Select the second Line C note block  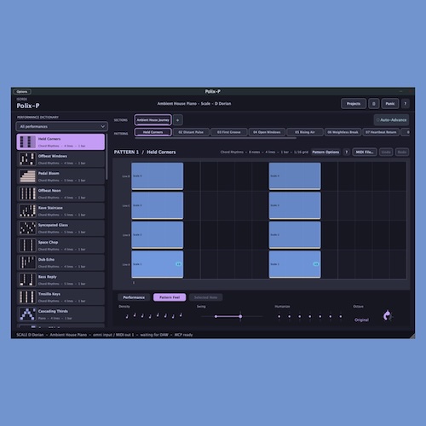(x=295, y=205)
